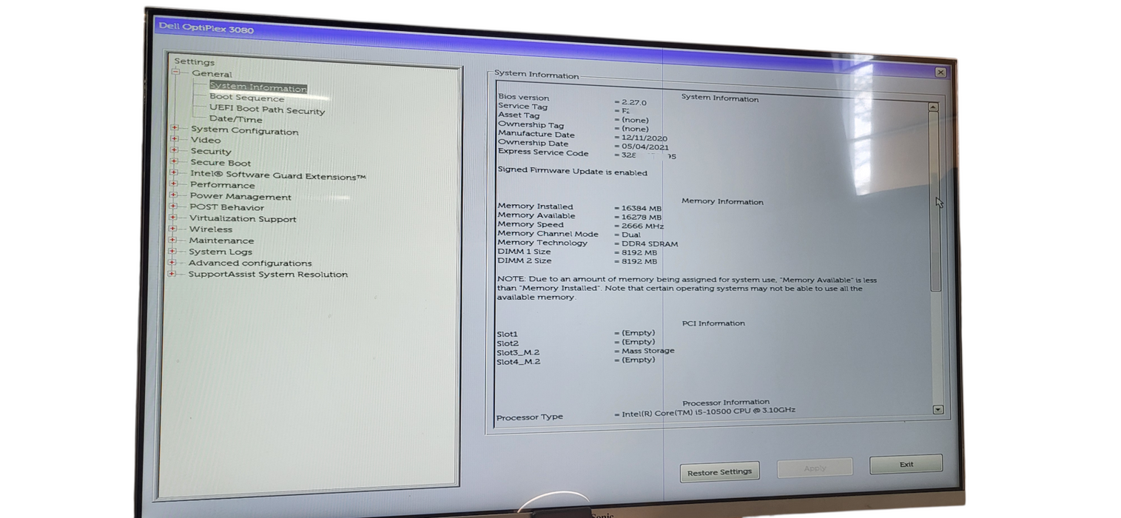This screenshot has width=1121, height=518.
Task: Click Signed Firmware Update is enabled text
Action: pos(572,171)
